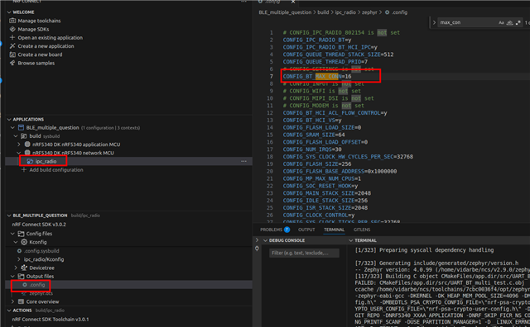Open the zephyr.dts output file
The width and height of the screenshot is (530, 327).
click(x=41, y=293)
